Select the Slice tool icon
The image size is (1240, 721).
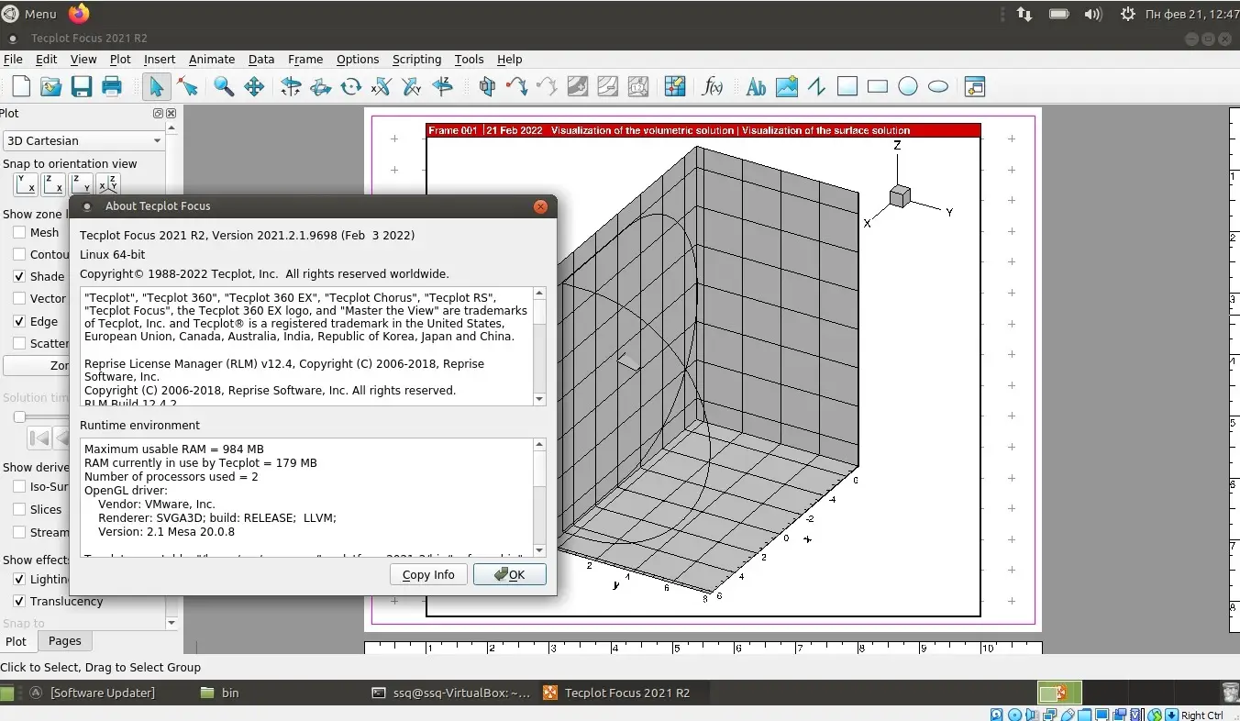click(487, 86)
